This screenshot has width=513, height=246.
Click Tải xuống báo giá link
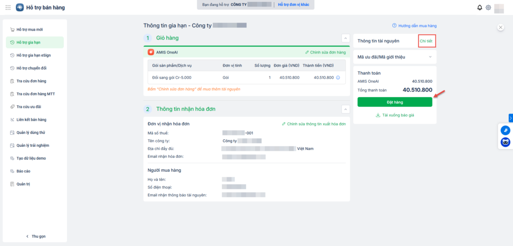point(395,115)
